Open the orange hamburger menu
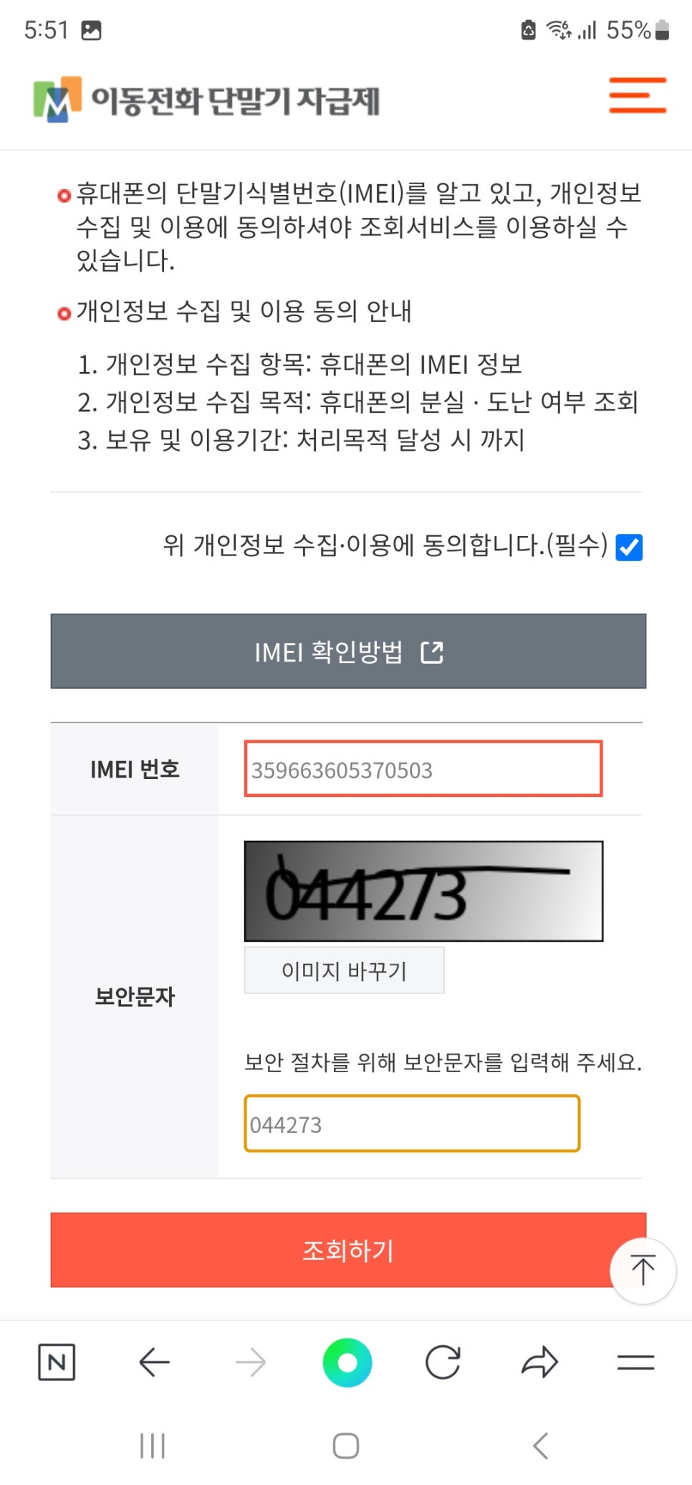692x1485 pixels. tap(638, 95)
